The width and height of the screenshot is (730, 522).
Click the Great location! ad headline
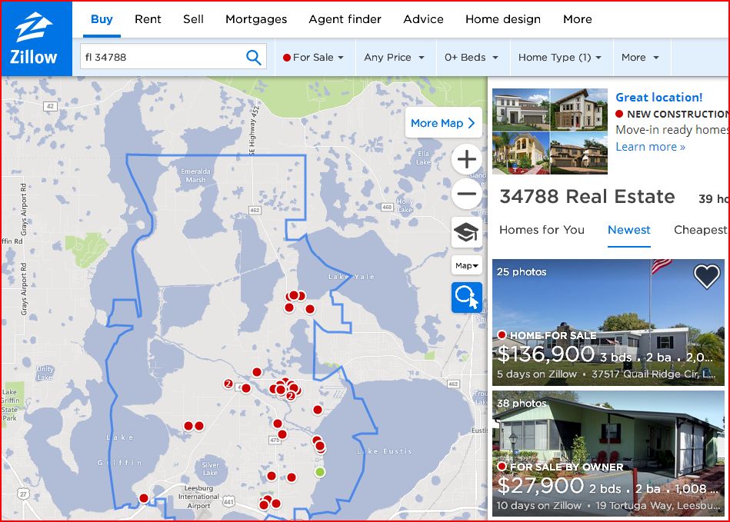click(658, 97)
